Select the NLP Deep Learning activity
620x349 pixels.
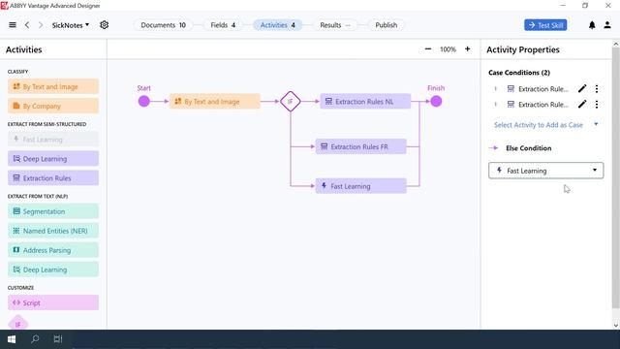(x=53, y=270)
